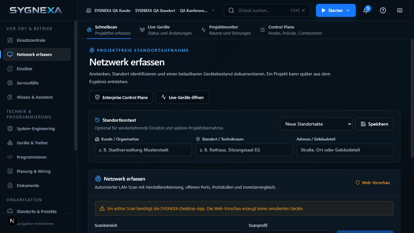Click the warning triangle icon in the alert
414x233 pixels.
point(102,209)
